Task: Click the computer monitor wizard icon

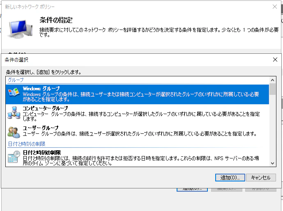Action: tap(20, 29)
